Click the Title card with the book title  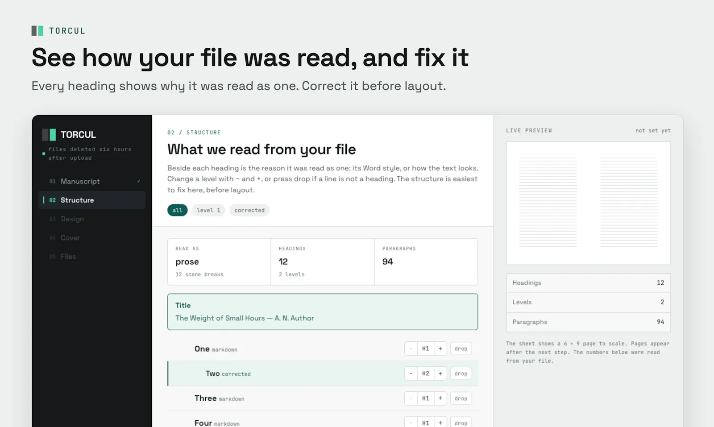click(323, 312)
